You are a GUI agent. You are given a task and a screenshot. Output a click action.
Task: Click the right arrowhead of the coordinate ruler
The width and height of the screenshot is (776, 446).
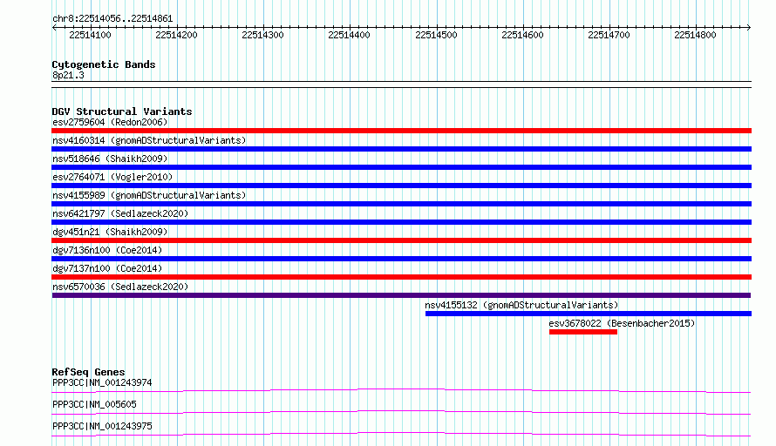click(x=749, y=27)
